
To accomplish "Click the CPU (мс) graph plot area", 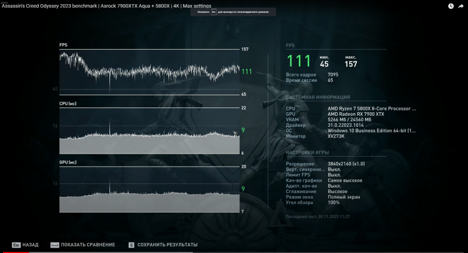I will (150, 131).
